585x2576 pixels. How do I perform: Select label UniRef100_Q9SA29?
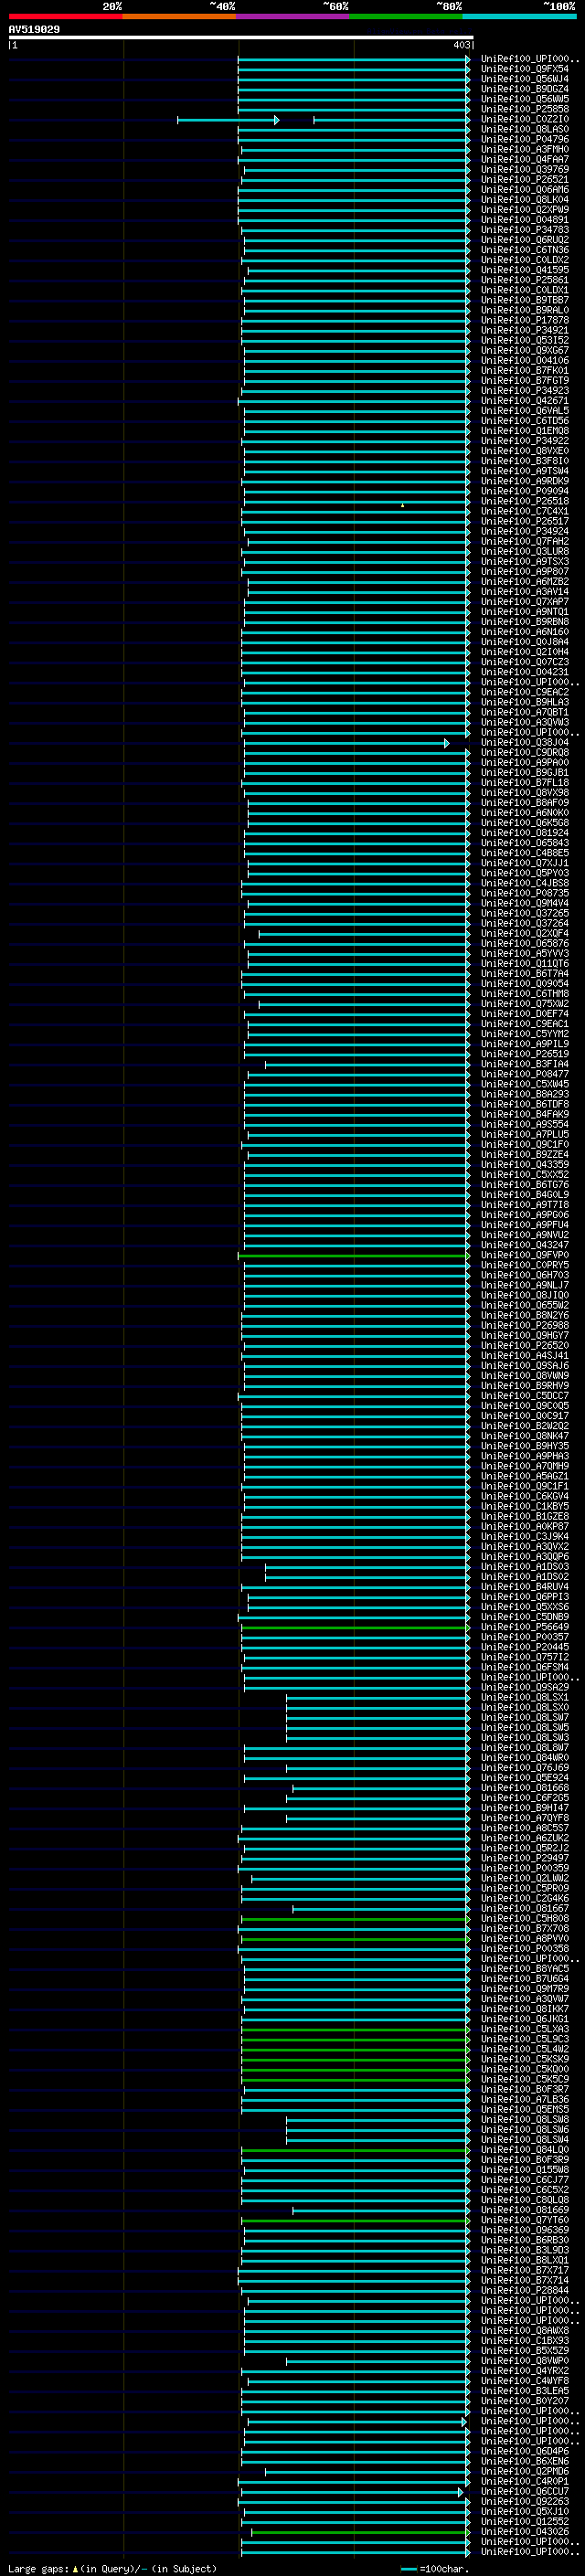pyautogui.click(x=525, y=1687)
